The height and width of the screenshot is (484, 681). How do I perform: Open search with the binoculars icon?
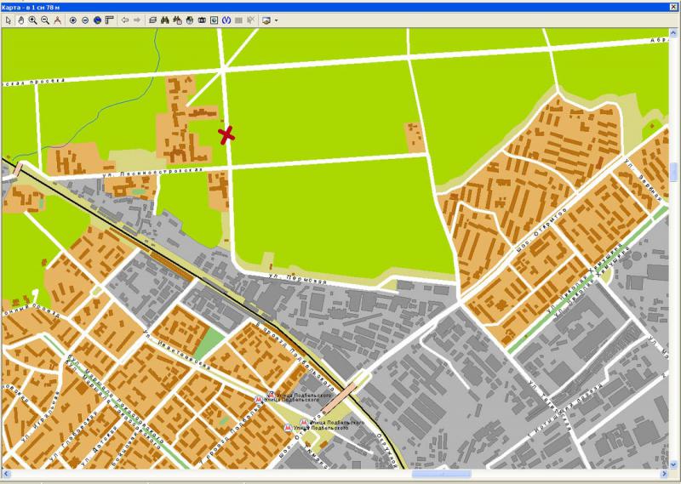[x=165, y=20]
